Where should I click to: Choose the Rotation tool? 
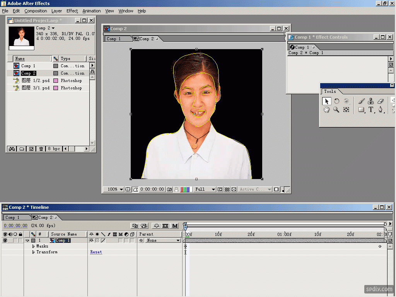pyautogui.click(x=336, y=101)
